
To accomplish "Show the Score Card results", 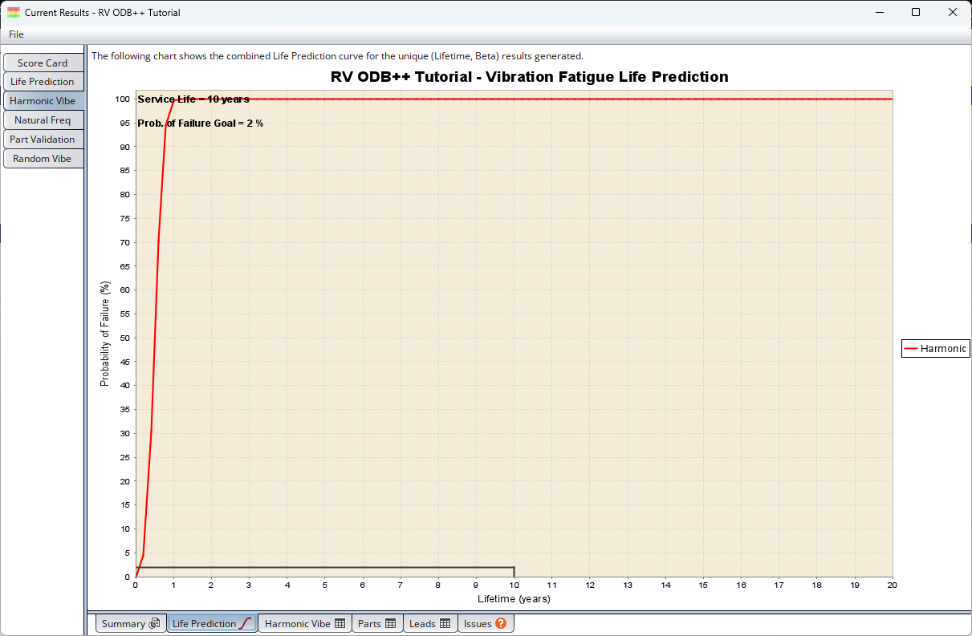I will (x=43, y=63).
